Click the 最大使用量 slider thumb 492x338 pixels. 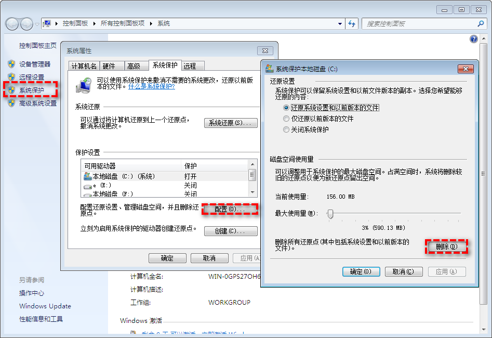330,214
